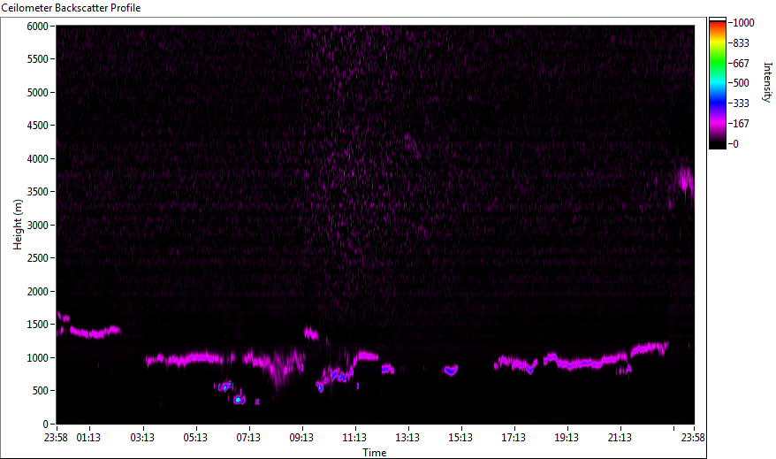Click the 17:13 time axis label
This screenshot has width=776, height=459.
pos(514,438)
